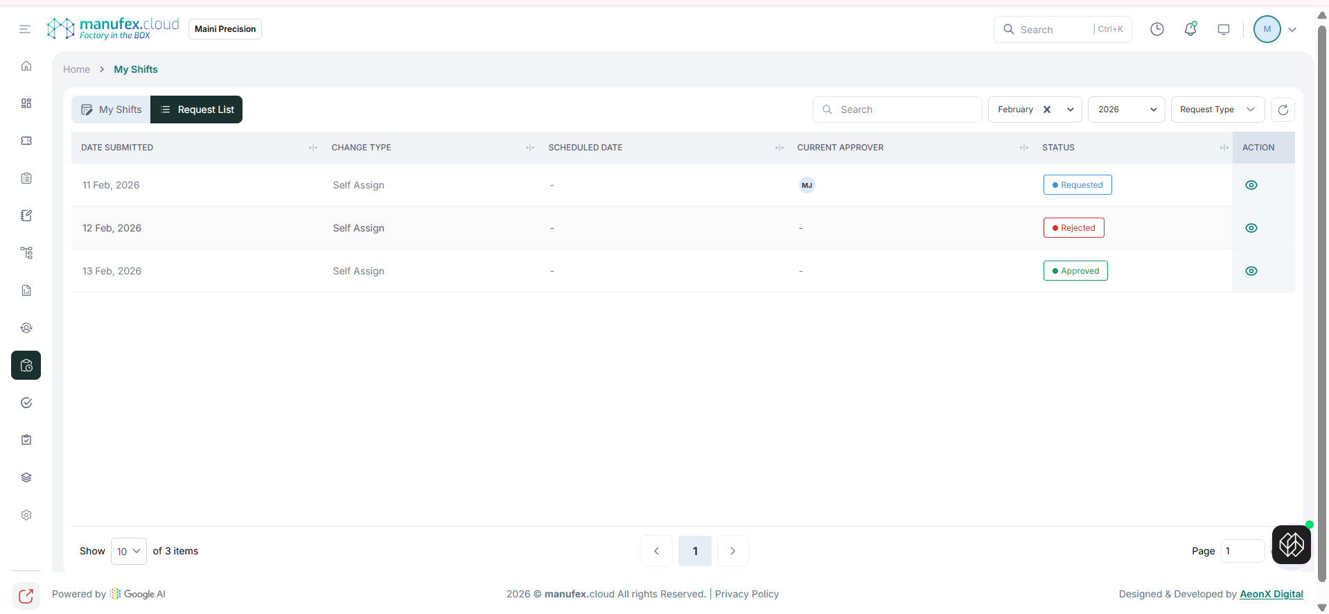Screen dimensions: 1329x614
Task: Open the AeonX Digital link
Action: (x=1271, y=594)
